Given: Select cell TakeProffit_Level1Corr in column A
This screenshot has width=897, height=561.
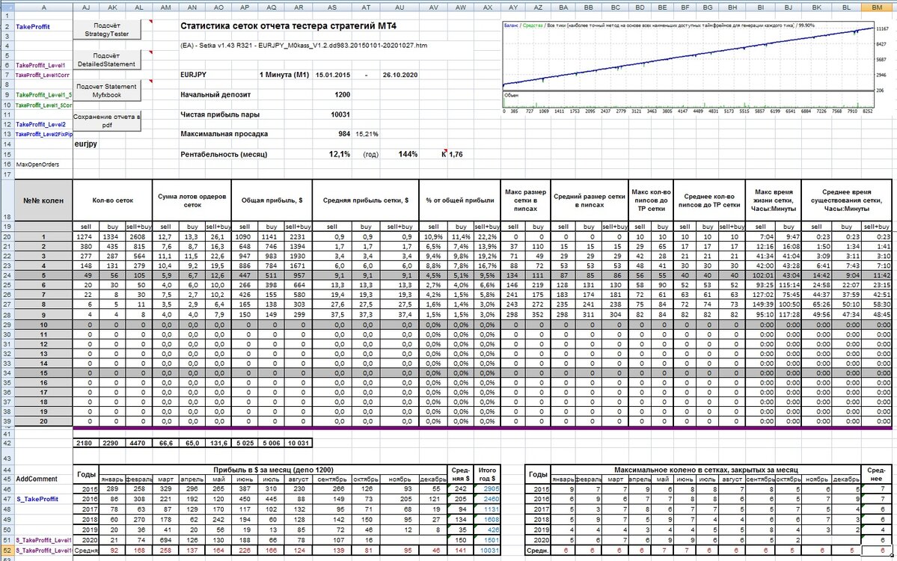Looking at the screenshot, I should pyautogui.click(x=43, y=75).
